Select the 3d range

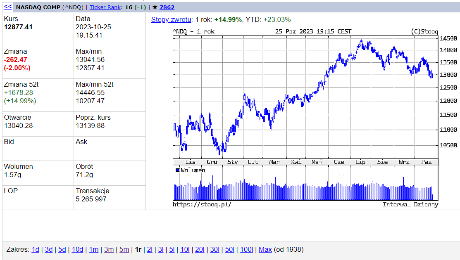[x=49, y=249]
